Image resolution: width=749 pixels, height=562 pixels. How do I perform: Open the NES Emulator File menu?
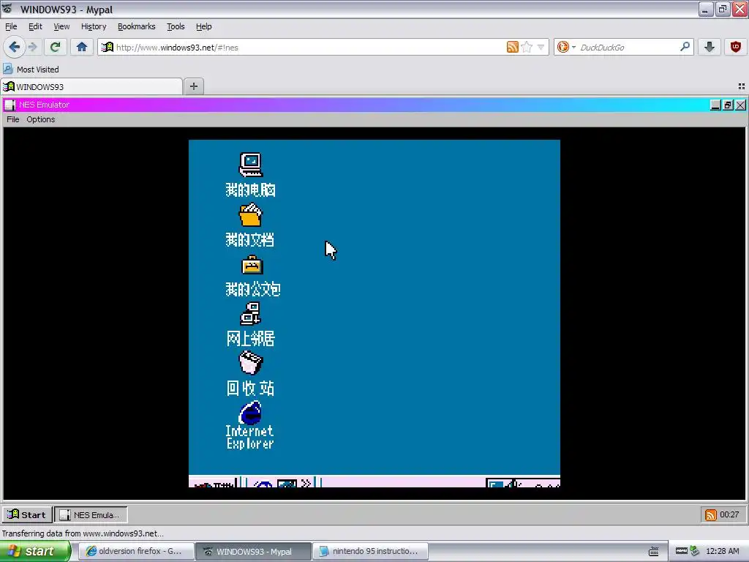pos(13,119)
